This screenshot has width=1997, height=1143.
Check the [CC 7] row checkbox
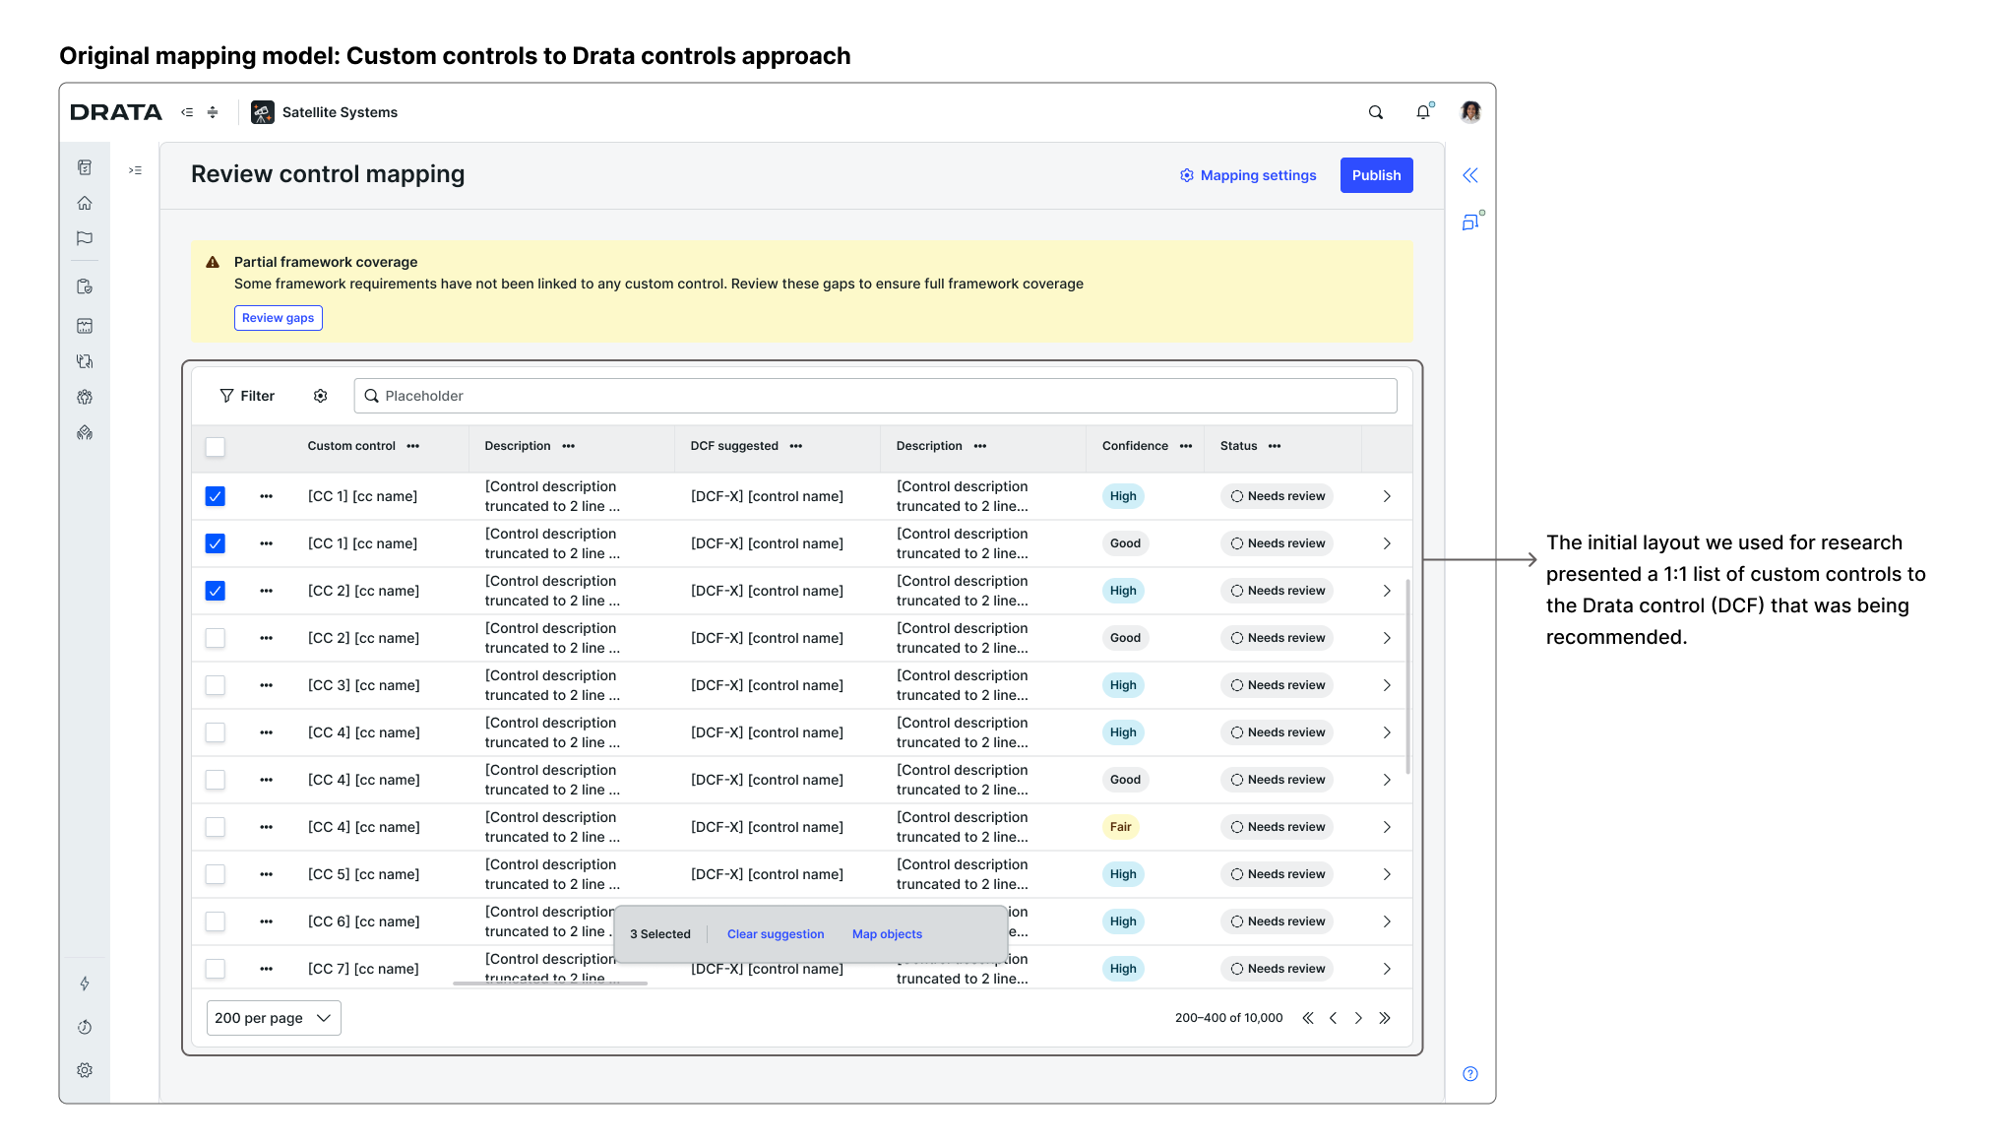[216, 969]
